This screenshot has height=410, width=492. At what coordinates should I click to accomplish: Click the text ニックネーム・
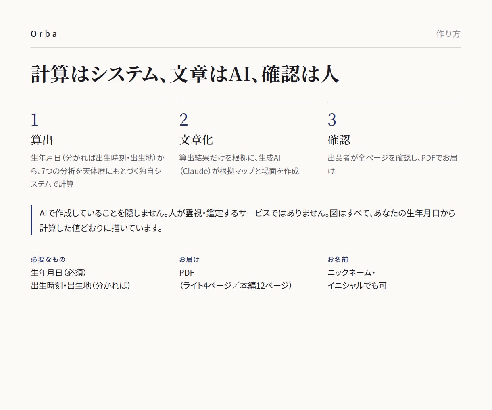tap(351, 273)
